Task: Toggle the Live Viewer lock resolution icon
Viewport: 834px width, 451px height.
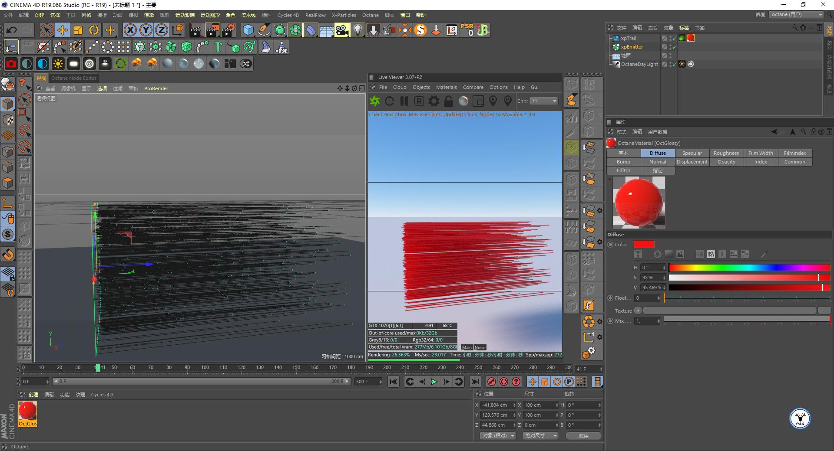Action: pos(448,101)
